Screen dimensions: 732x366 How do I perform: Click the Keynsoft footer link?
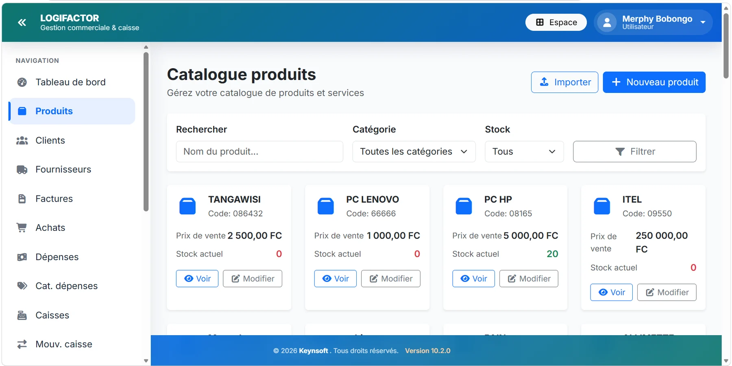click(314, 351)
